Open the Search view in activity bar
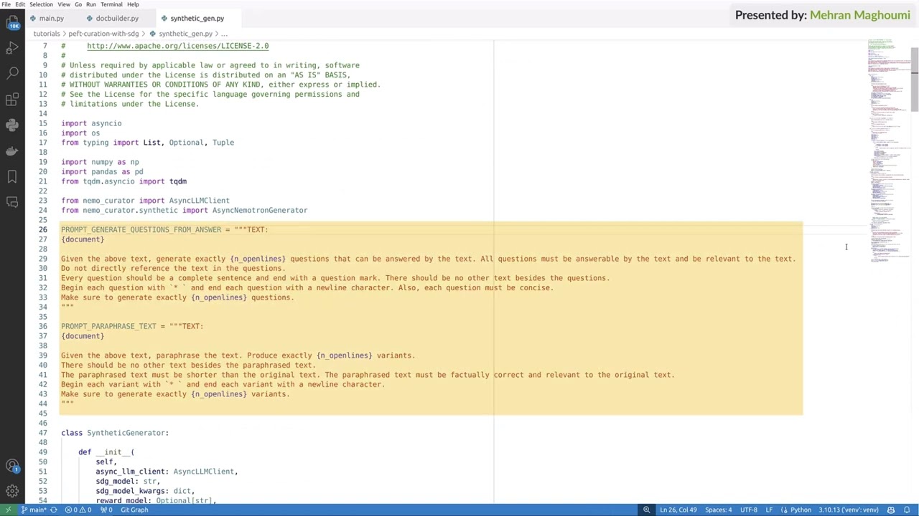The image size is (919, 516). 12,73
